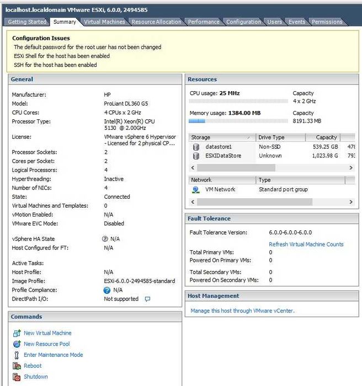Click the Reboot link
362x386 pixels.
pyautogui.click(x=33, y=366)
